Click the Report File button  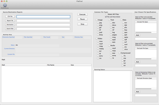point(10,21)
